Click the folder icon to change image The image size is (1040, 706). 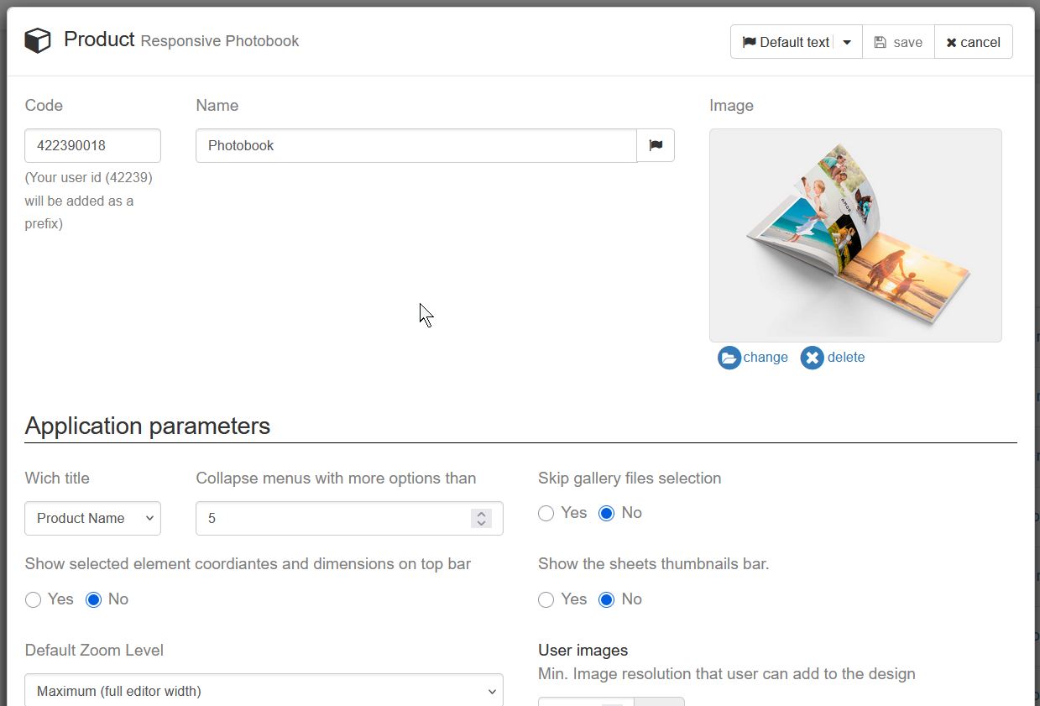pyautogui.click(x=729, y=358)
